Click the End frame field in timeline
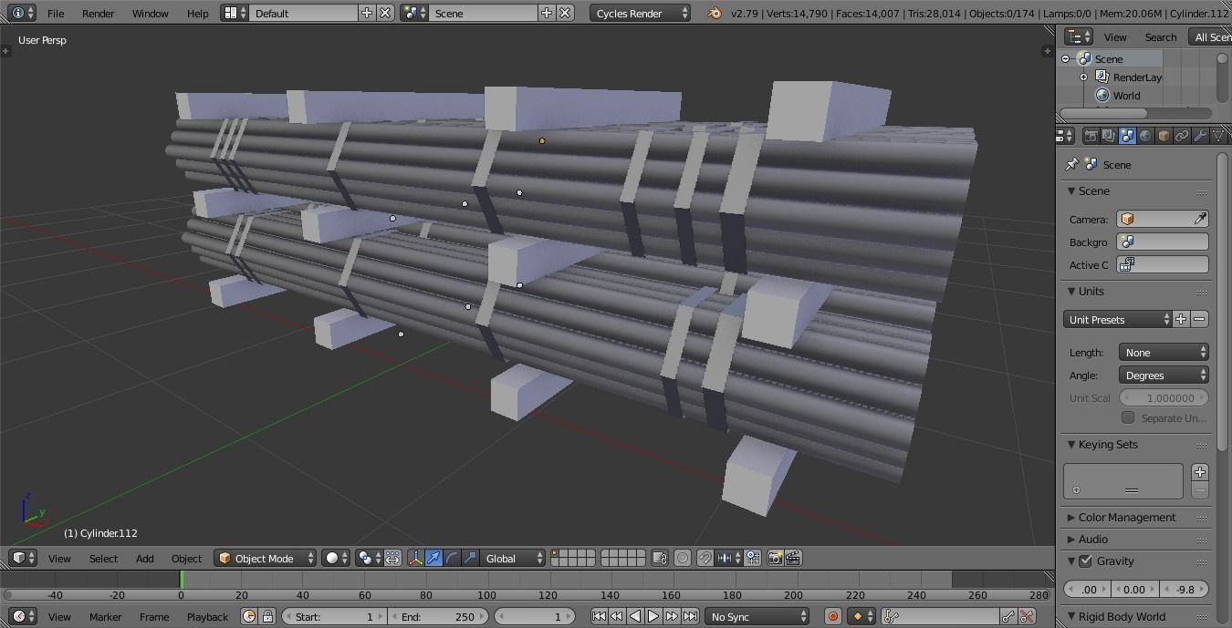Image resolution: width=1232 pixels, height=628 pixels. click(438, 616)
